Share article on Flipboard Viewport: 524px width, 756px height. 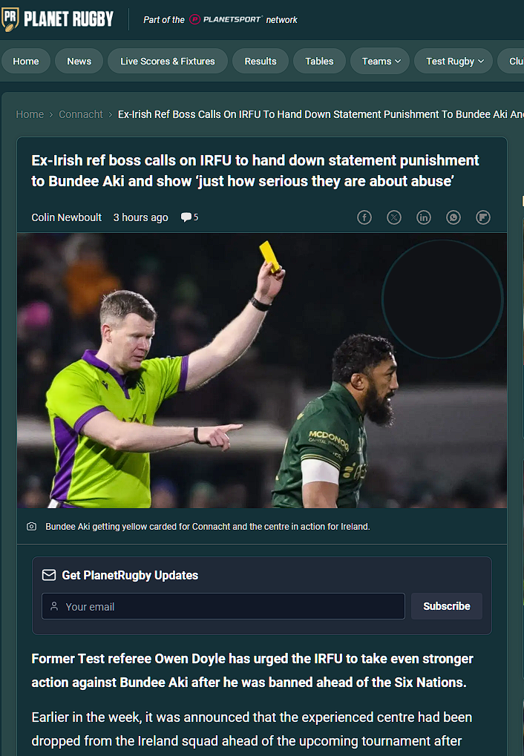click(x=483, y=217)
